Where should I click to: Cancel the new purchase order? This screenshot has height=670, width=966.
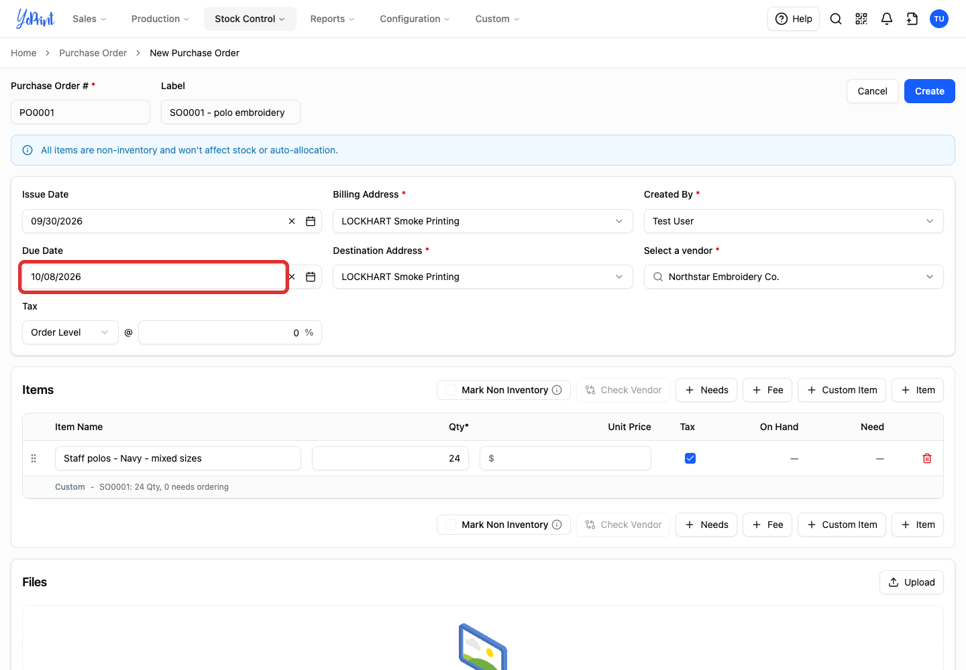click(x=873, y=91)
